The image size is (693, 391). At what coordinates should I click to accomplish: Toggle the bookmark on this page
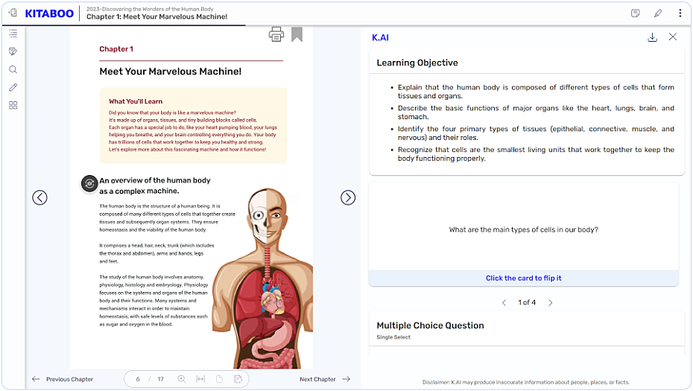297,34
